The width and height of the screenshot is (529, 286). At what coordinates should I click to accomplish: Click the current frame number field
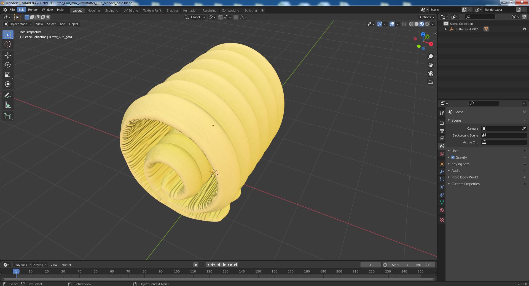point(370,265)
